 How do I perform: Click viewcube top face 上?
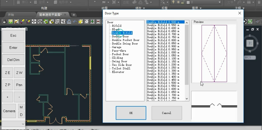click(250, 43)
